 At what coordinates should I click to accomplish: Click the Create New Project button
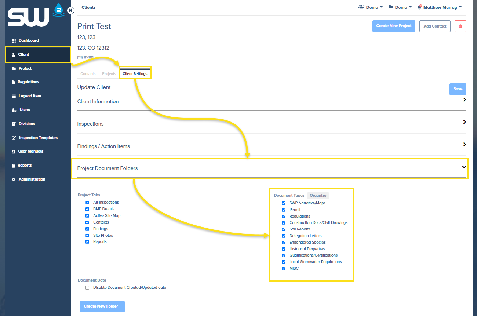394,26
